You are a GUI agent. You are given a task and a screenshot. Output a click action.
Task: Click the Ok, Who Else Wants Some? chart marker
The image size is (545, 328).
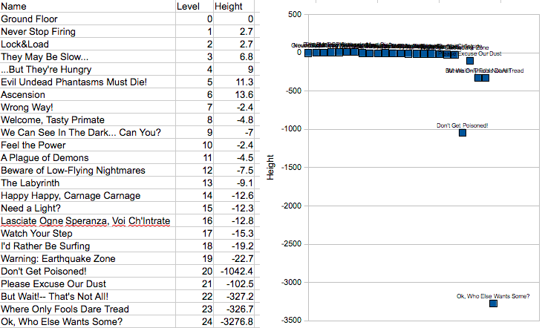click(493, 304)
